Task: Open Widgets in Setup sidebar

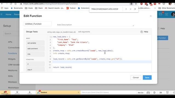Action: point(12,59)
